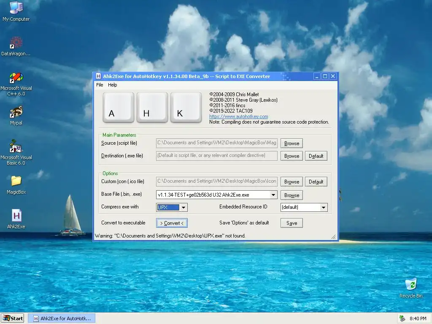The width and height of the screenshot is (432, 324).
Task: Browse for a Custom Icon file
Action: (292, 181)
